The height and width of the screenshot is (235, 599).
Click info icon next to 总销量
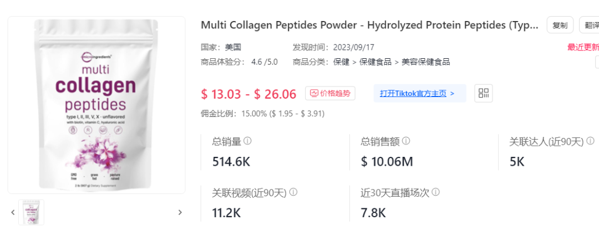[247, 141]
